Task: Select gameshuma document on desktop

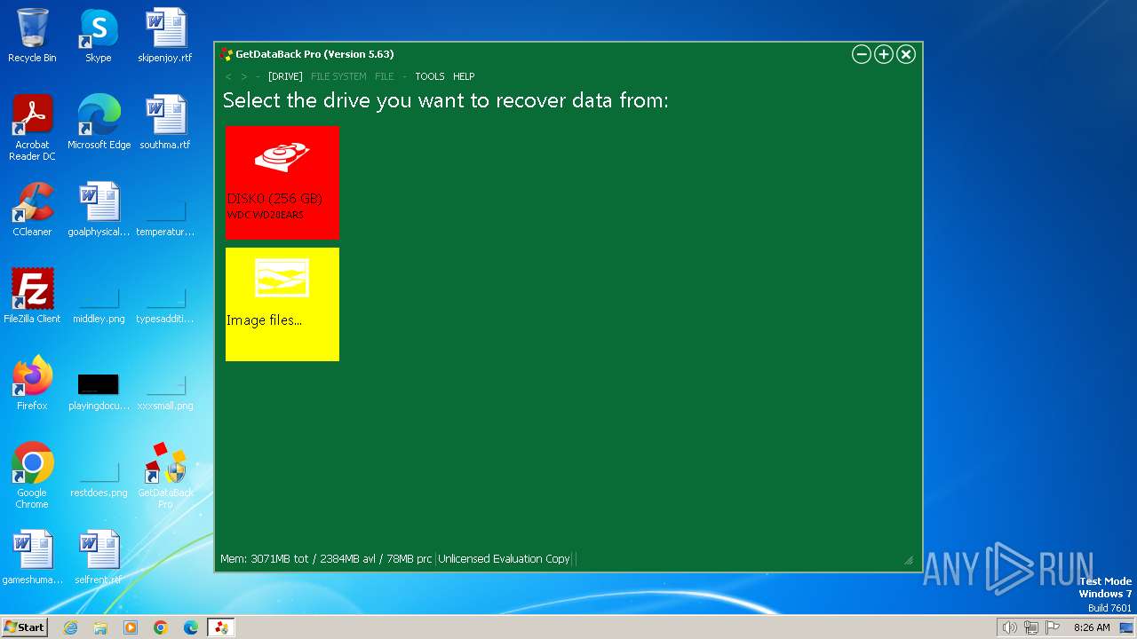Action: [x=32, y=557]
